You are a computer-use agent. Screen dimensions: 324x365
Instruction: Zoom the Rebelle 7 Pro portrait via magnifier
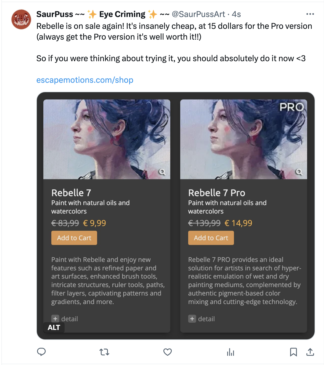(x=299, y=172)
